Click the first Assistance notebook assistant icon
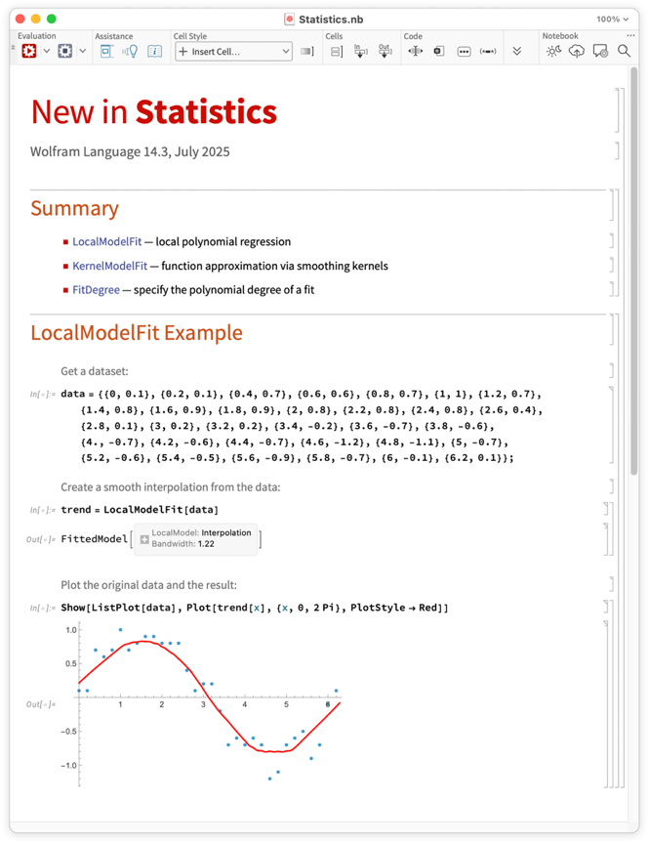This screenshot has width=649, height=843. 107,52
